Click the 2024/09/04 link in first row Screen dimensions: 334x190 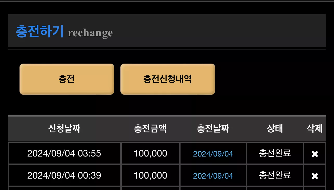coord(213,154)
